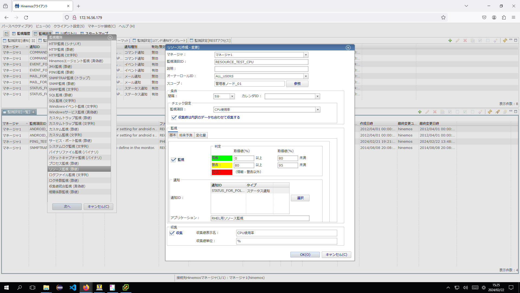The image size is (520, 293).
Task: Click the stacked documents icon in monitor list toolbar
Action: coord(505,112)
